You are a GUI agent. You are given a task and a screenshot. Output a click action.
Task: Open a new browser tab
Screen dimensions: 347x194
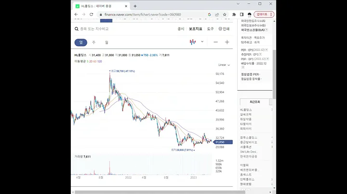[x=135, y=6]
